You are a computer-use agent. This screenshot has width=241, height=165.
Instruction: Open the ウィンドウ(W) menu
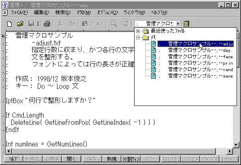coord(134,12)
